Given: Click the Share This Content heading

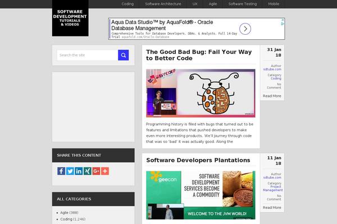Looking at the screenshot, I should point(79,155).
